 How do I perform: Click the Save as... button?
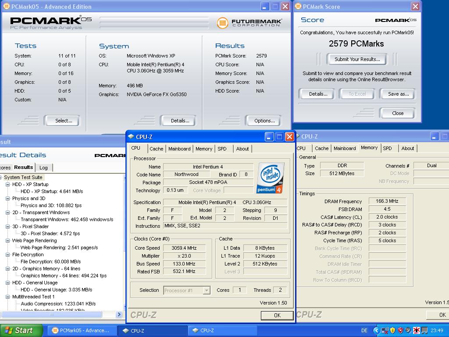(398, 94)
